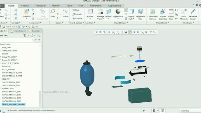Screen dimensions: 201x113
Task: Open View Manager in graphics toolbar
Action: 126,32
